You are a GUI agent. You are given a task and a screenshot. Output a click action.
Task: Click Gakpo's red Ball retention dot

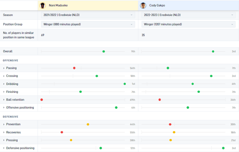pyautogui.click(x=160, y=100)
